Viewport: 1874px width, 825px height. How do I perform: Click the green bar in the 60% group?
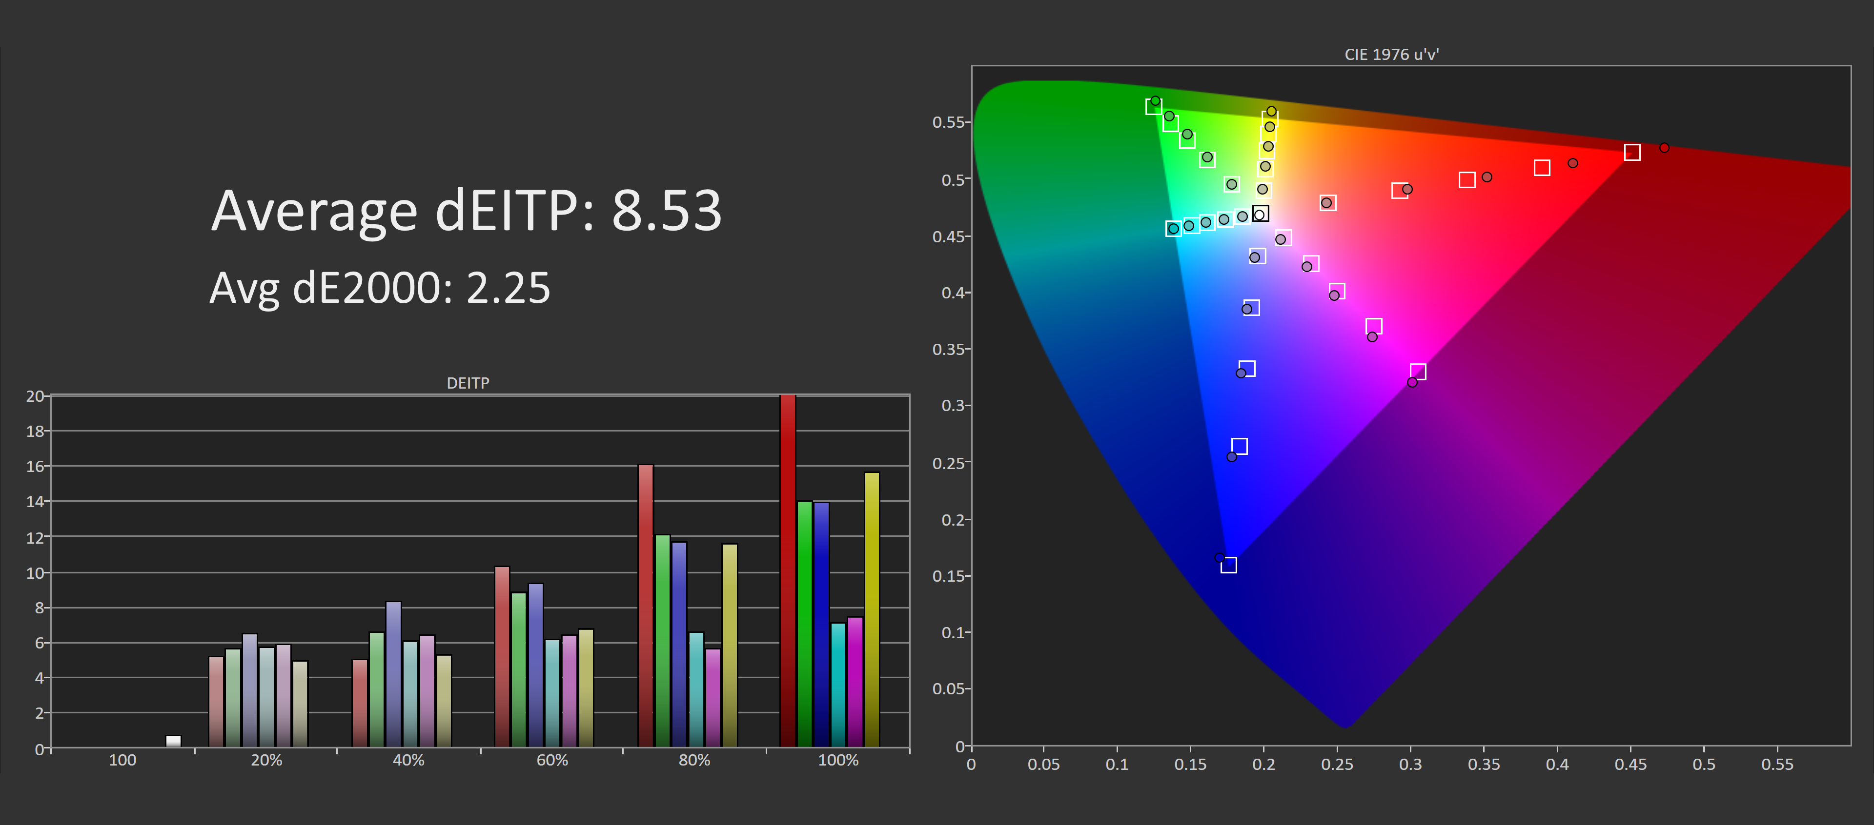pos(519,669)
